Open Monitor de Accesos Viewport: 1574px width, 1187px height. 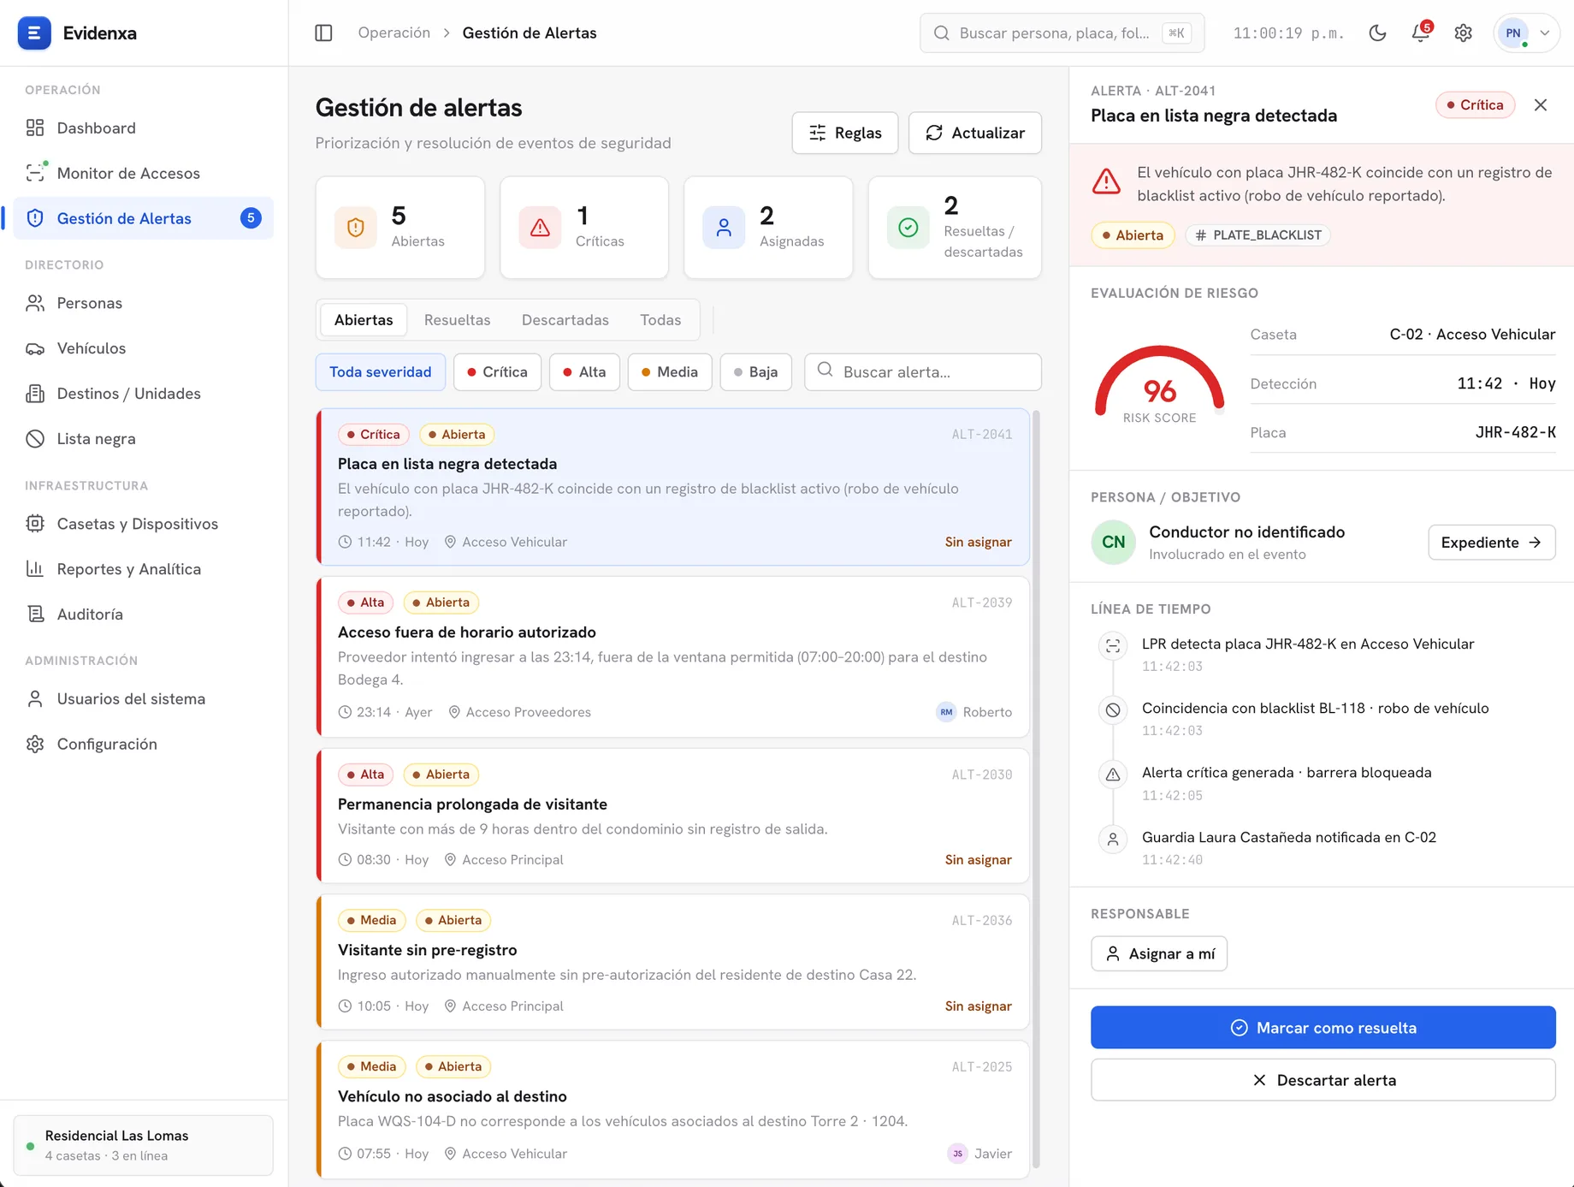pos(144,173)
